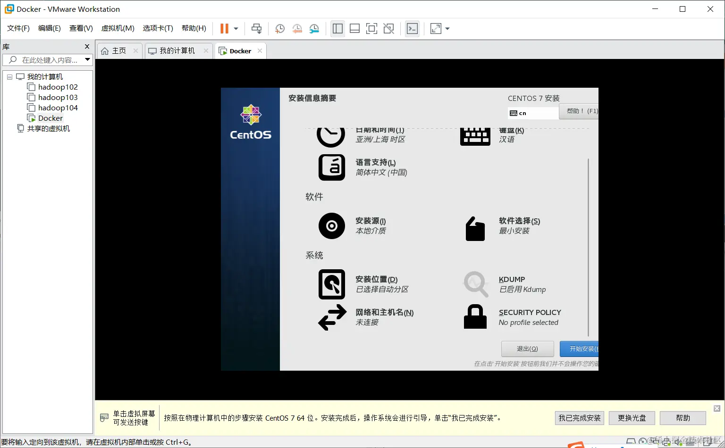Click the 更换光盘 change disc button
This screenshot has width=725, height=448.
632,418
